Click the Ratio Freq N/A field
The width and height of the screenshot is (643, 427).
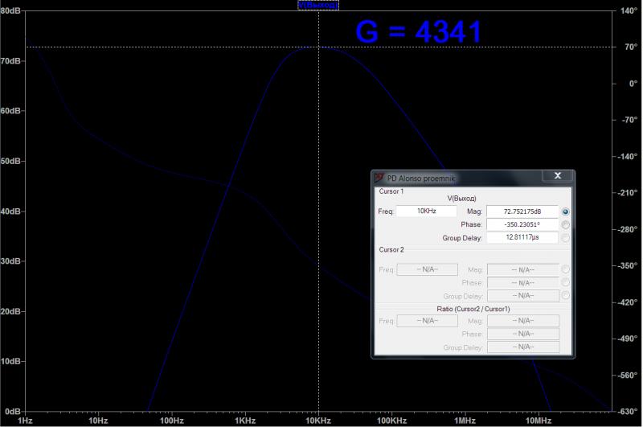[x=428, y=321]
